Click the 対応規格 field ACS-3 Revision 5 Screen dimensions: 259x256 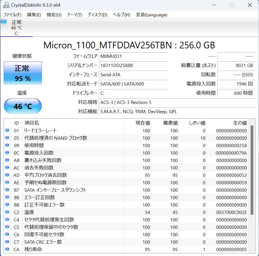coord(177,102)
